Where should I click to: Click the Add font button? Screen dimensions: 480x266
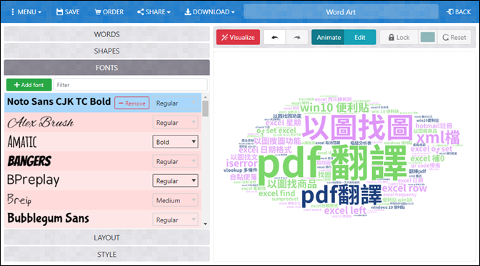29,85
